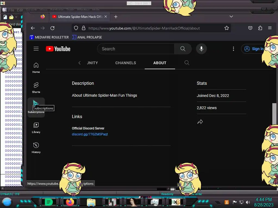Open the discord.gg/77GZM5Paqt link
Screen dimensions: 278x208
tap(90, 134)
